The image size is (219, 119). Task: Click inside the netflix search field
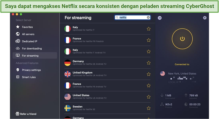(133, 17)
